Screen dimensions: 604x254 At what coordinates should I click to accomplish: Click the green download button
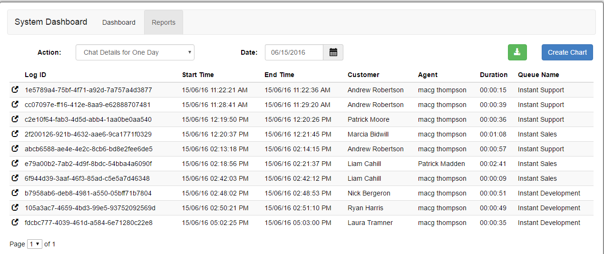pyautogui.click(x=517, y=52)
